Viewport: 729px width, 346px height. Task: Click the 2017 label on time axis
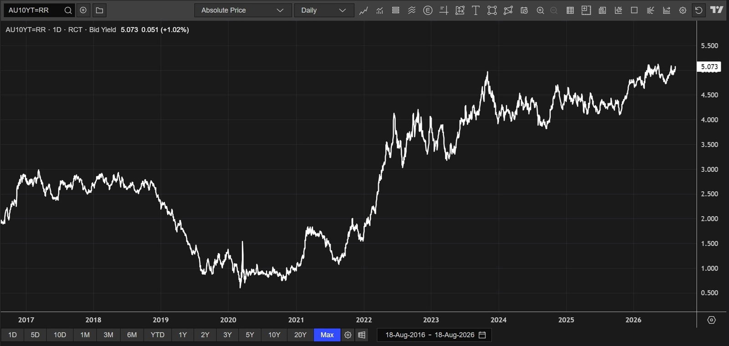click(x=26, y=320)
